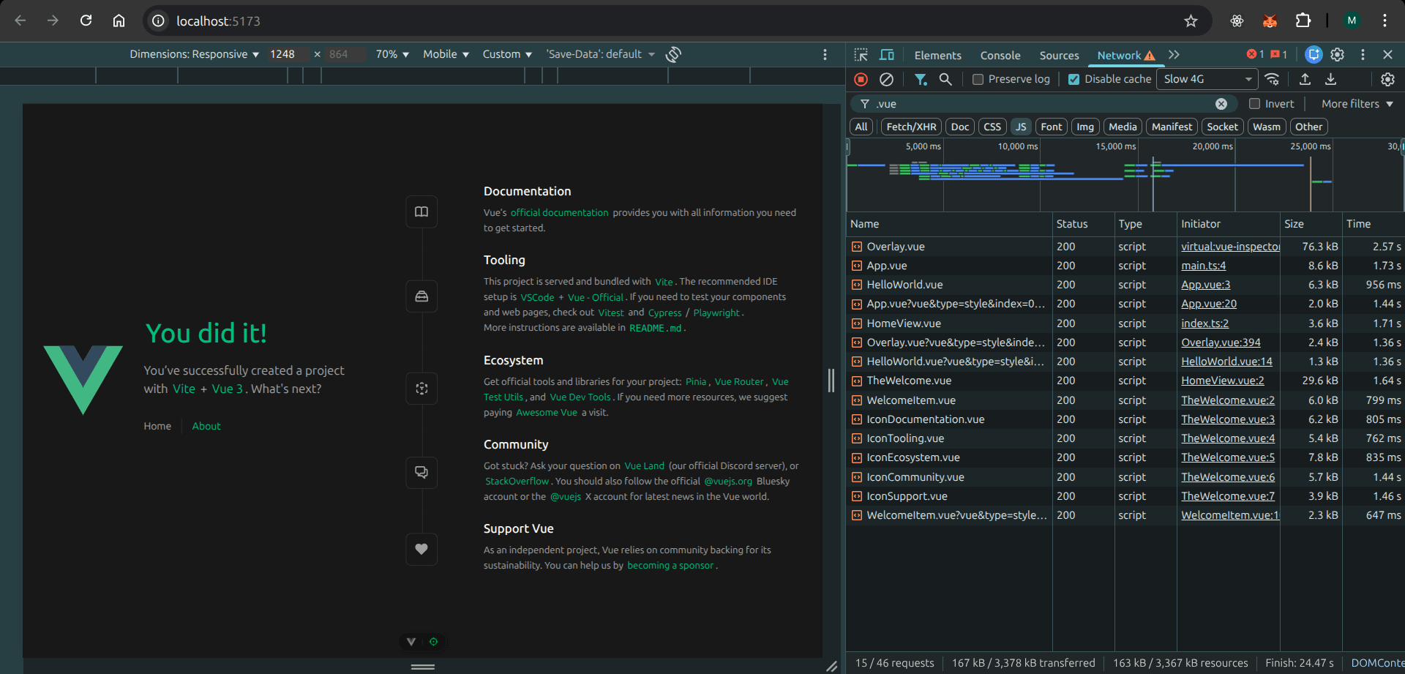
Task: Click the stop recording network log icon
Action: (861, 79)
